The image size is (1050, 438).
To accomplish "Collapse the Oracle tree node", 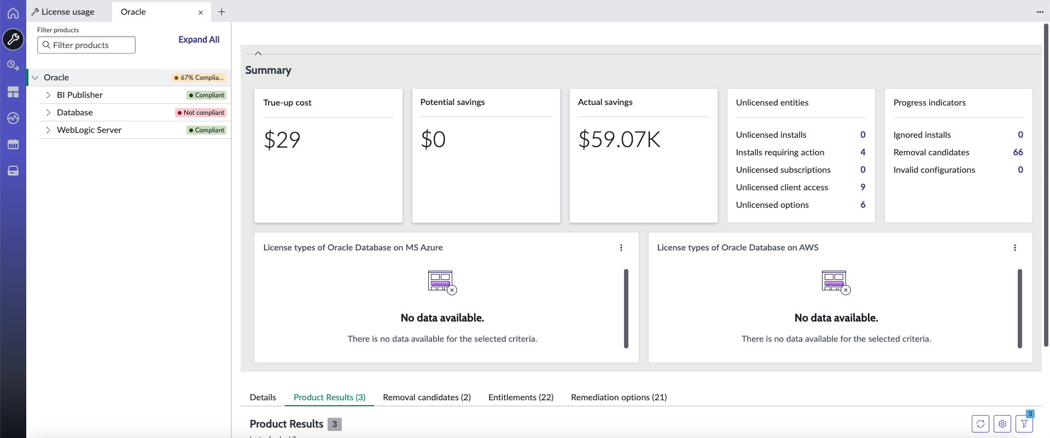I will pos(35,78).
